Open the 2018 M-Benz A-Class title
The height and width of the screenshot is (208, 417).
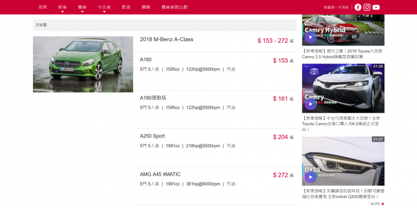(166, 39)
